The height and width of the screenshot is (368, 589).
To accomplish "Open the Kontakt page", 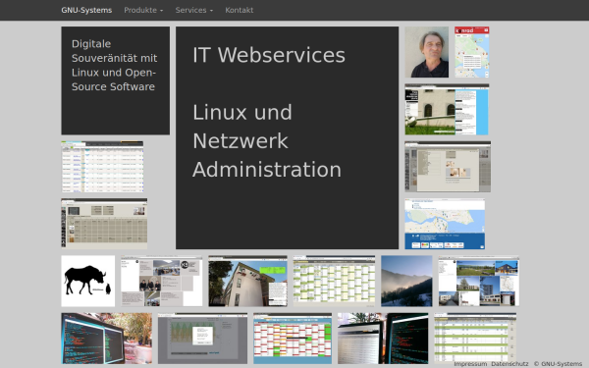I will point(239,10).
